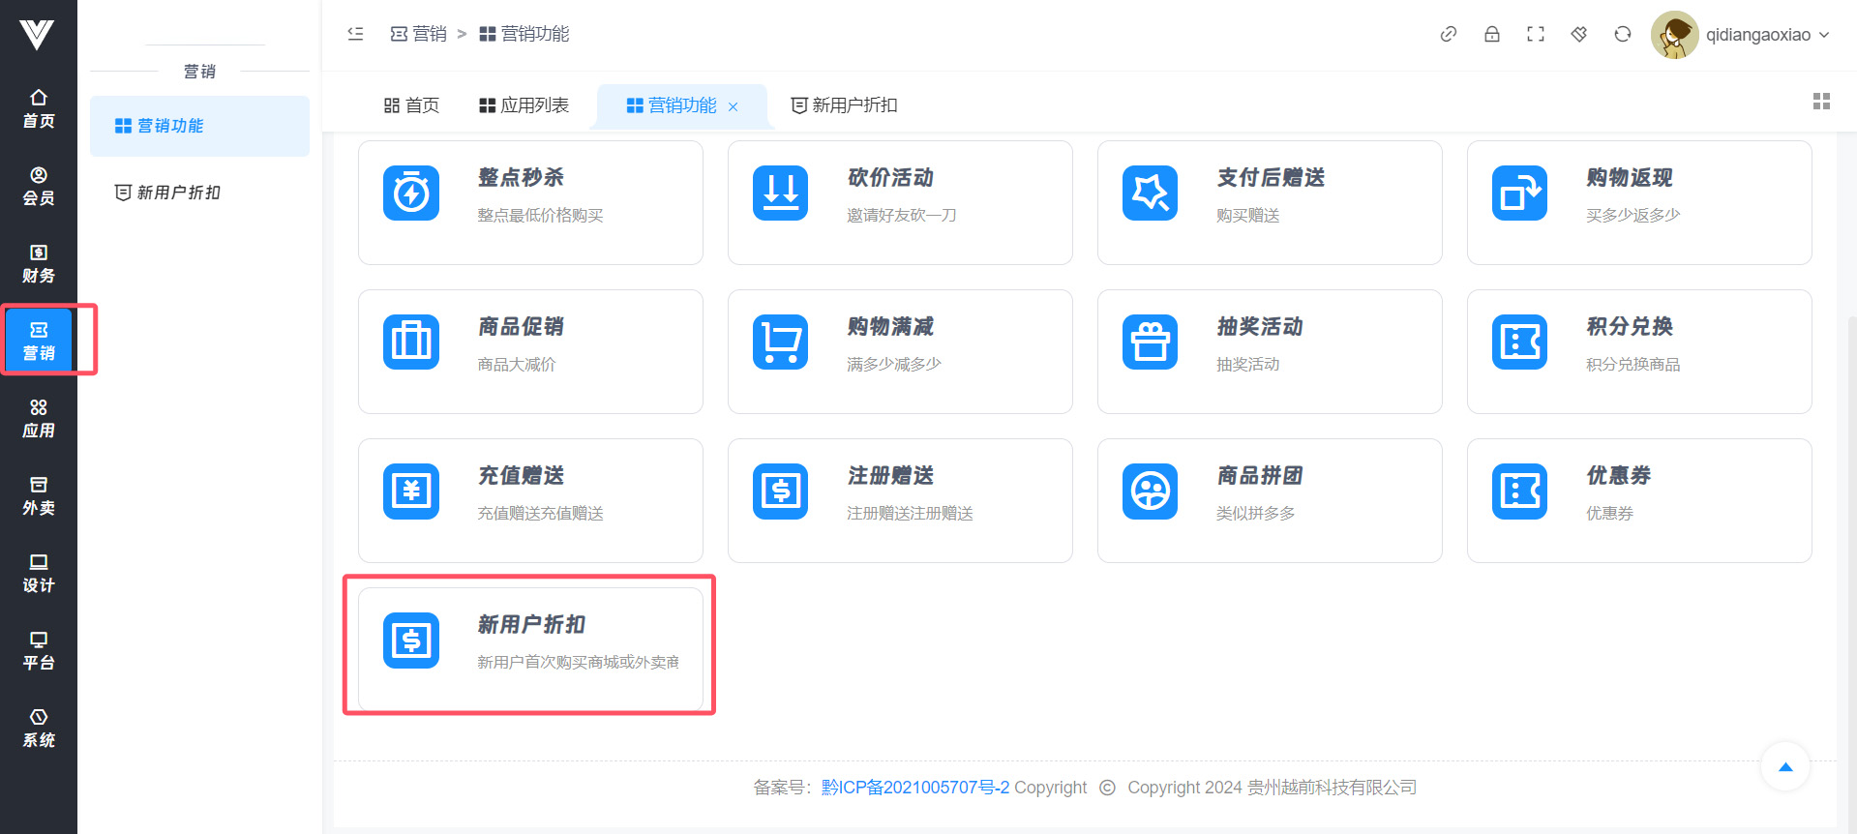Switch to the 新用户折扣 tab

click(x=844, y=105)
